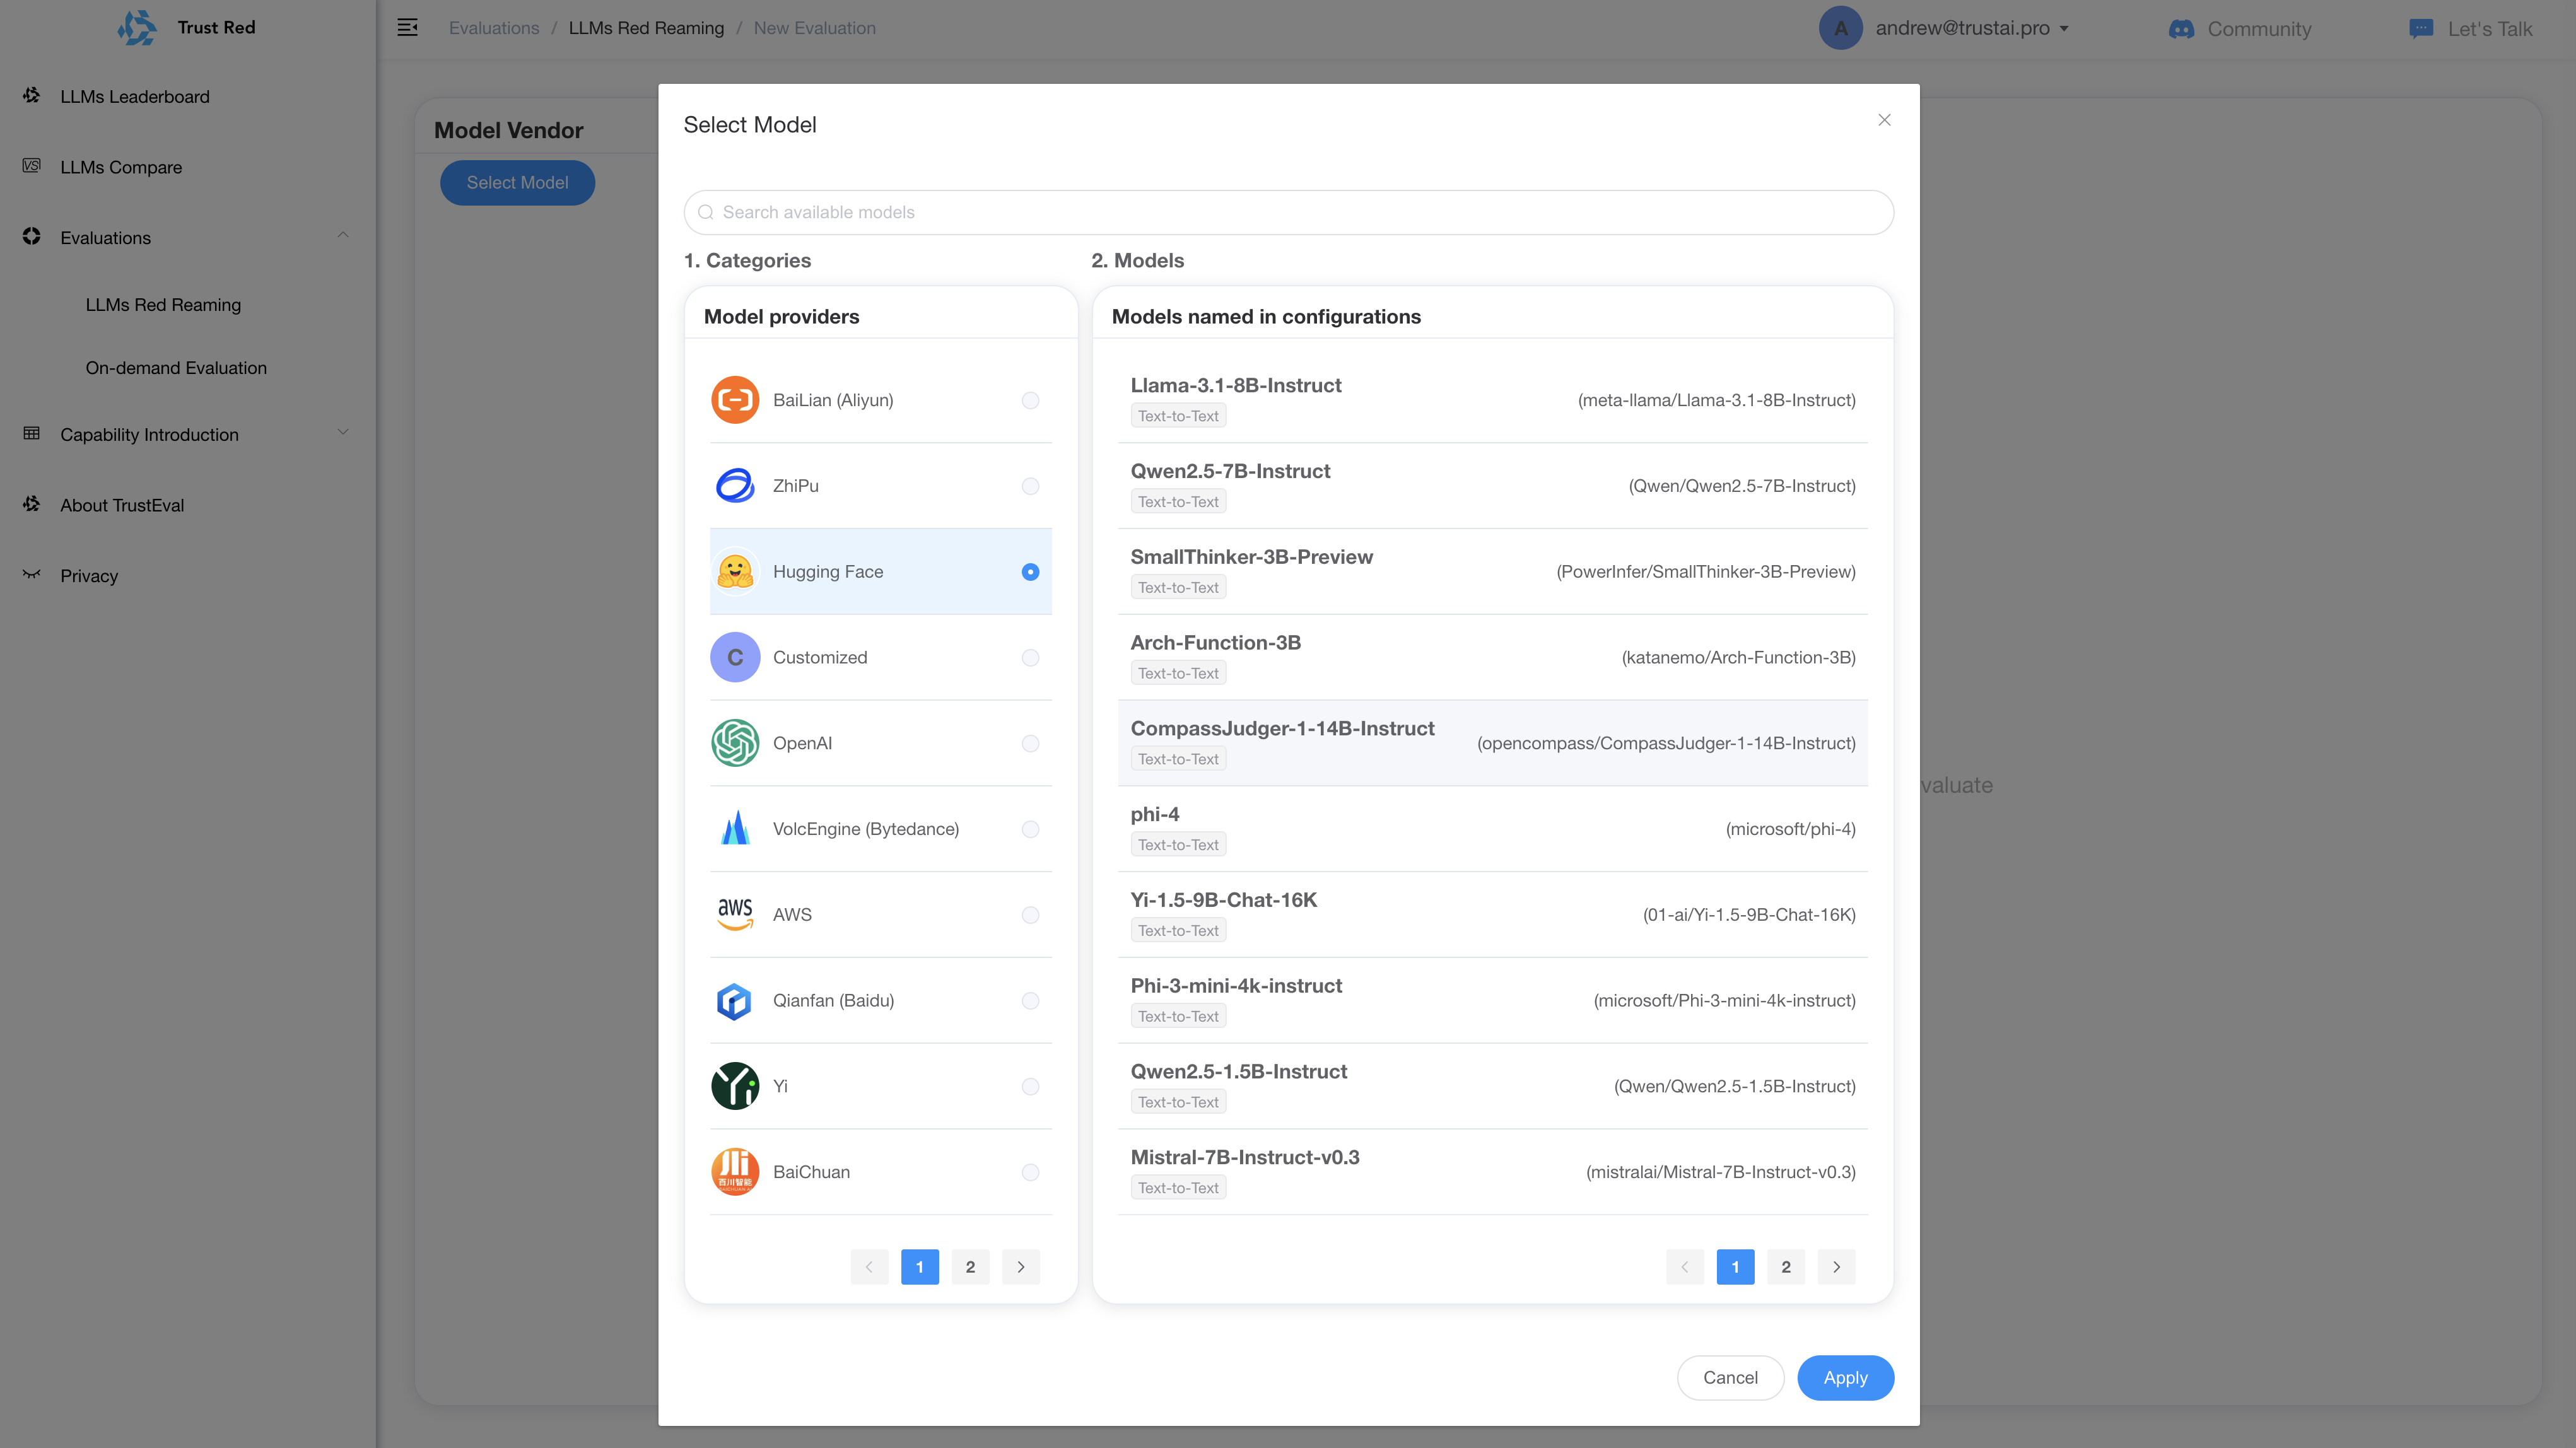Click the Apply button
Screen dimensions: 2576x1448
pyautogui.click(x=1845, y=1377)
